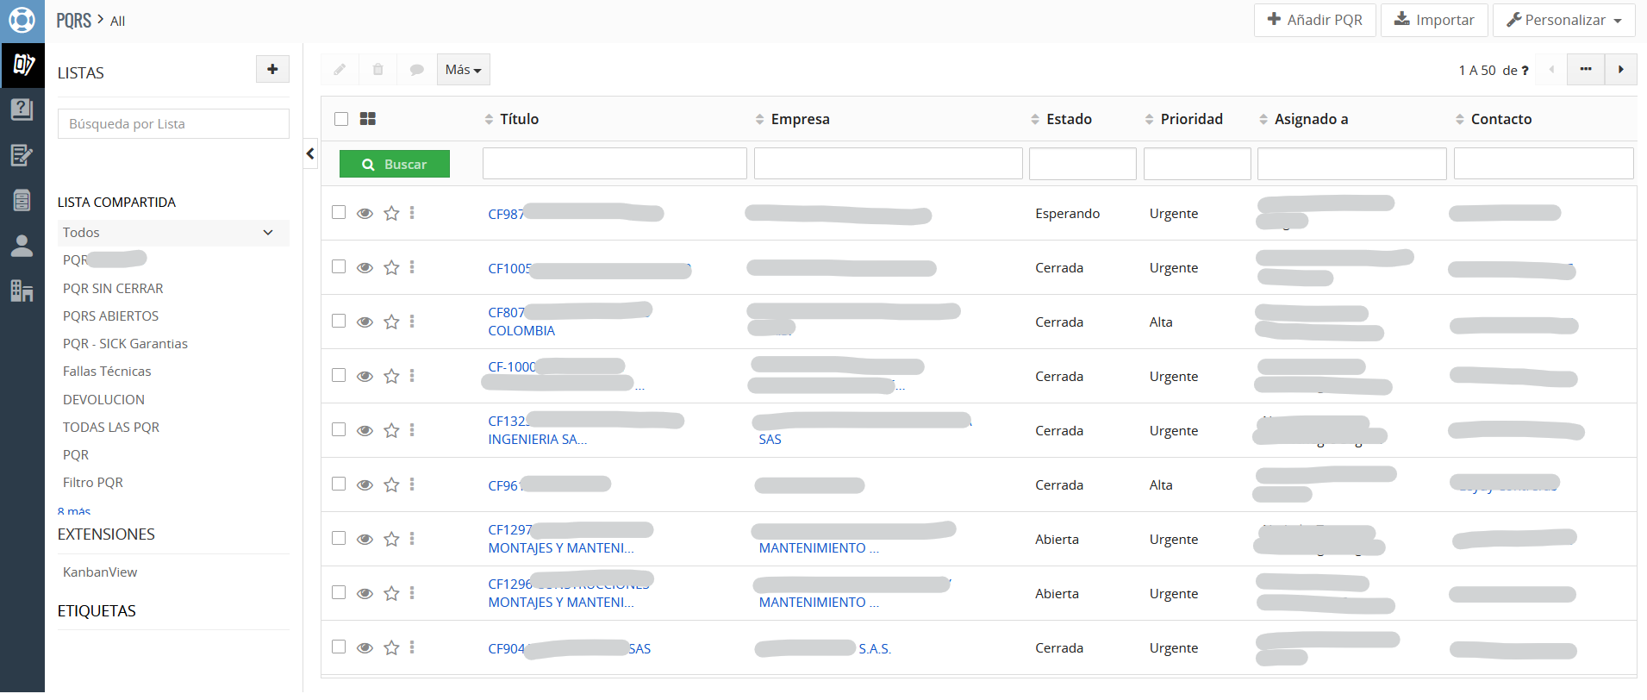
Task: Switch list view using grid icon
Action: [367, 119]
